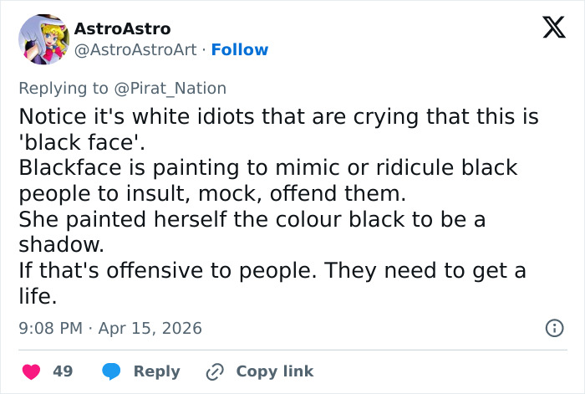Open AstroAstro's profile avatar picture

pyautogui.click(x=43, y=39)
